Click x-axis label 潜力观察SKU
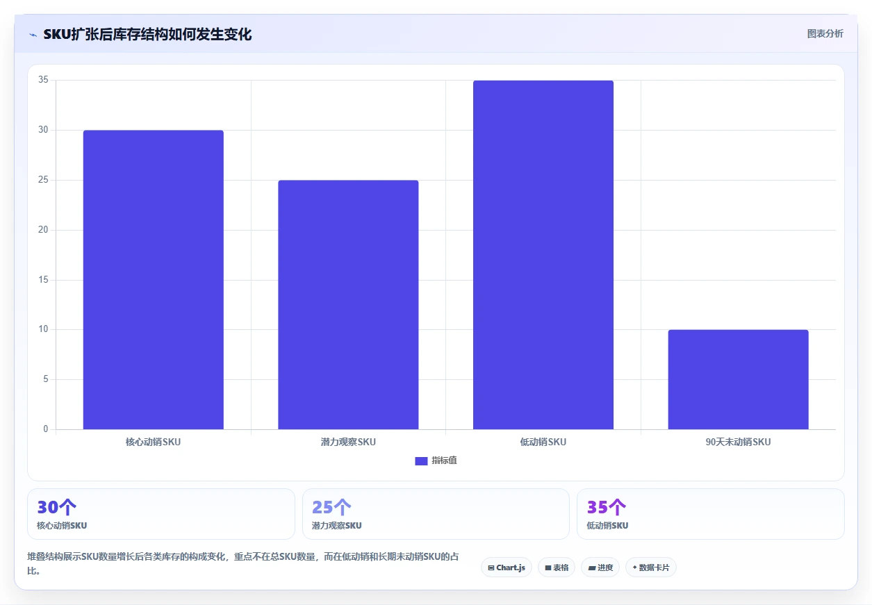This screenshot has height=605, width=872. tap(348, 442)
